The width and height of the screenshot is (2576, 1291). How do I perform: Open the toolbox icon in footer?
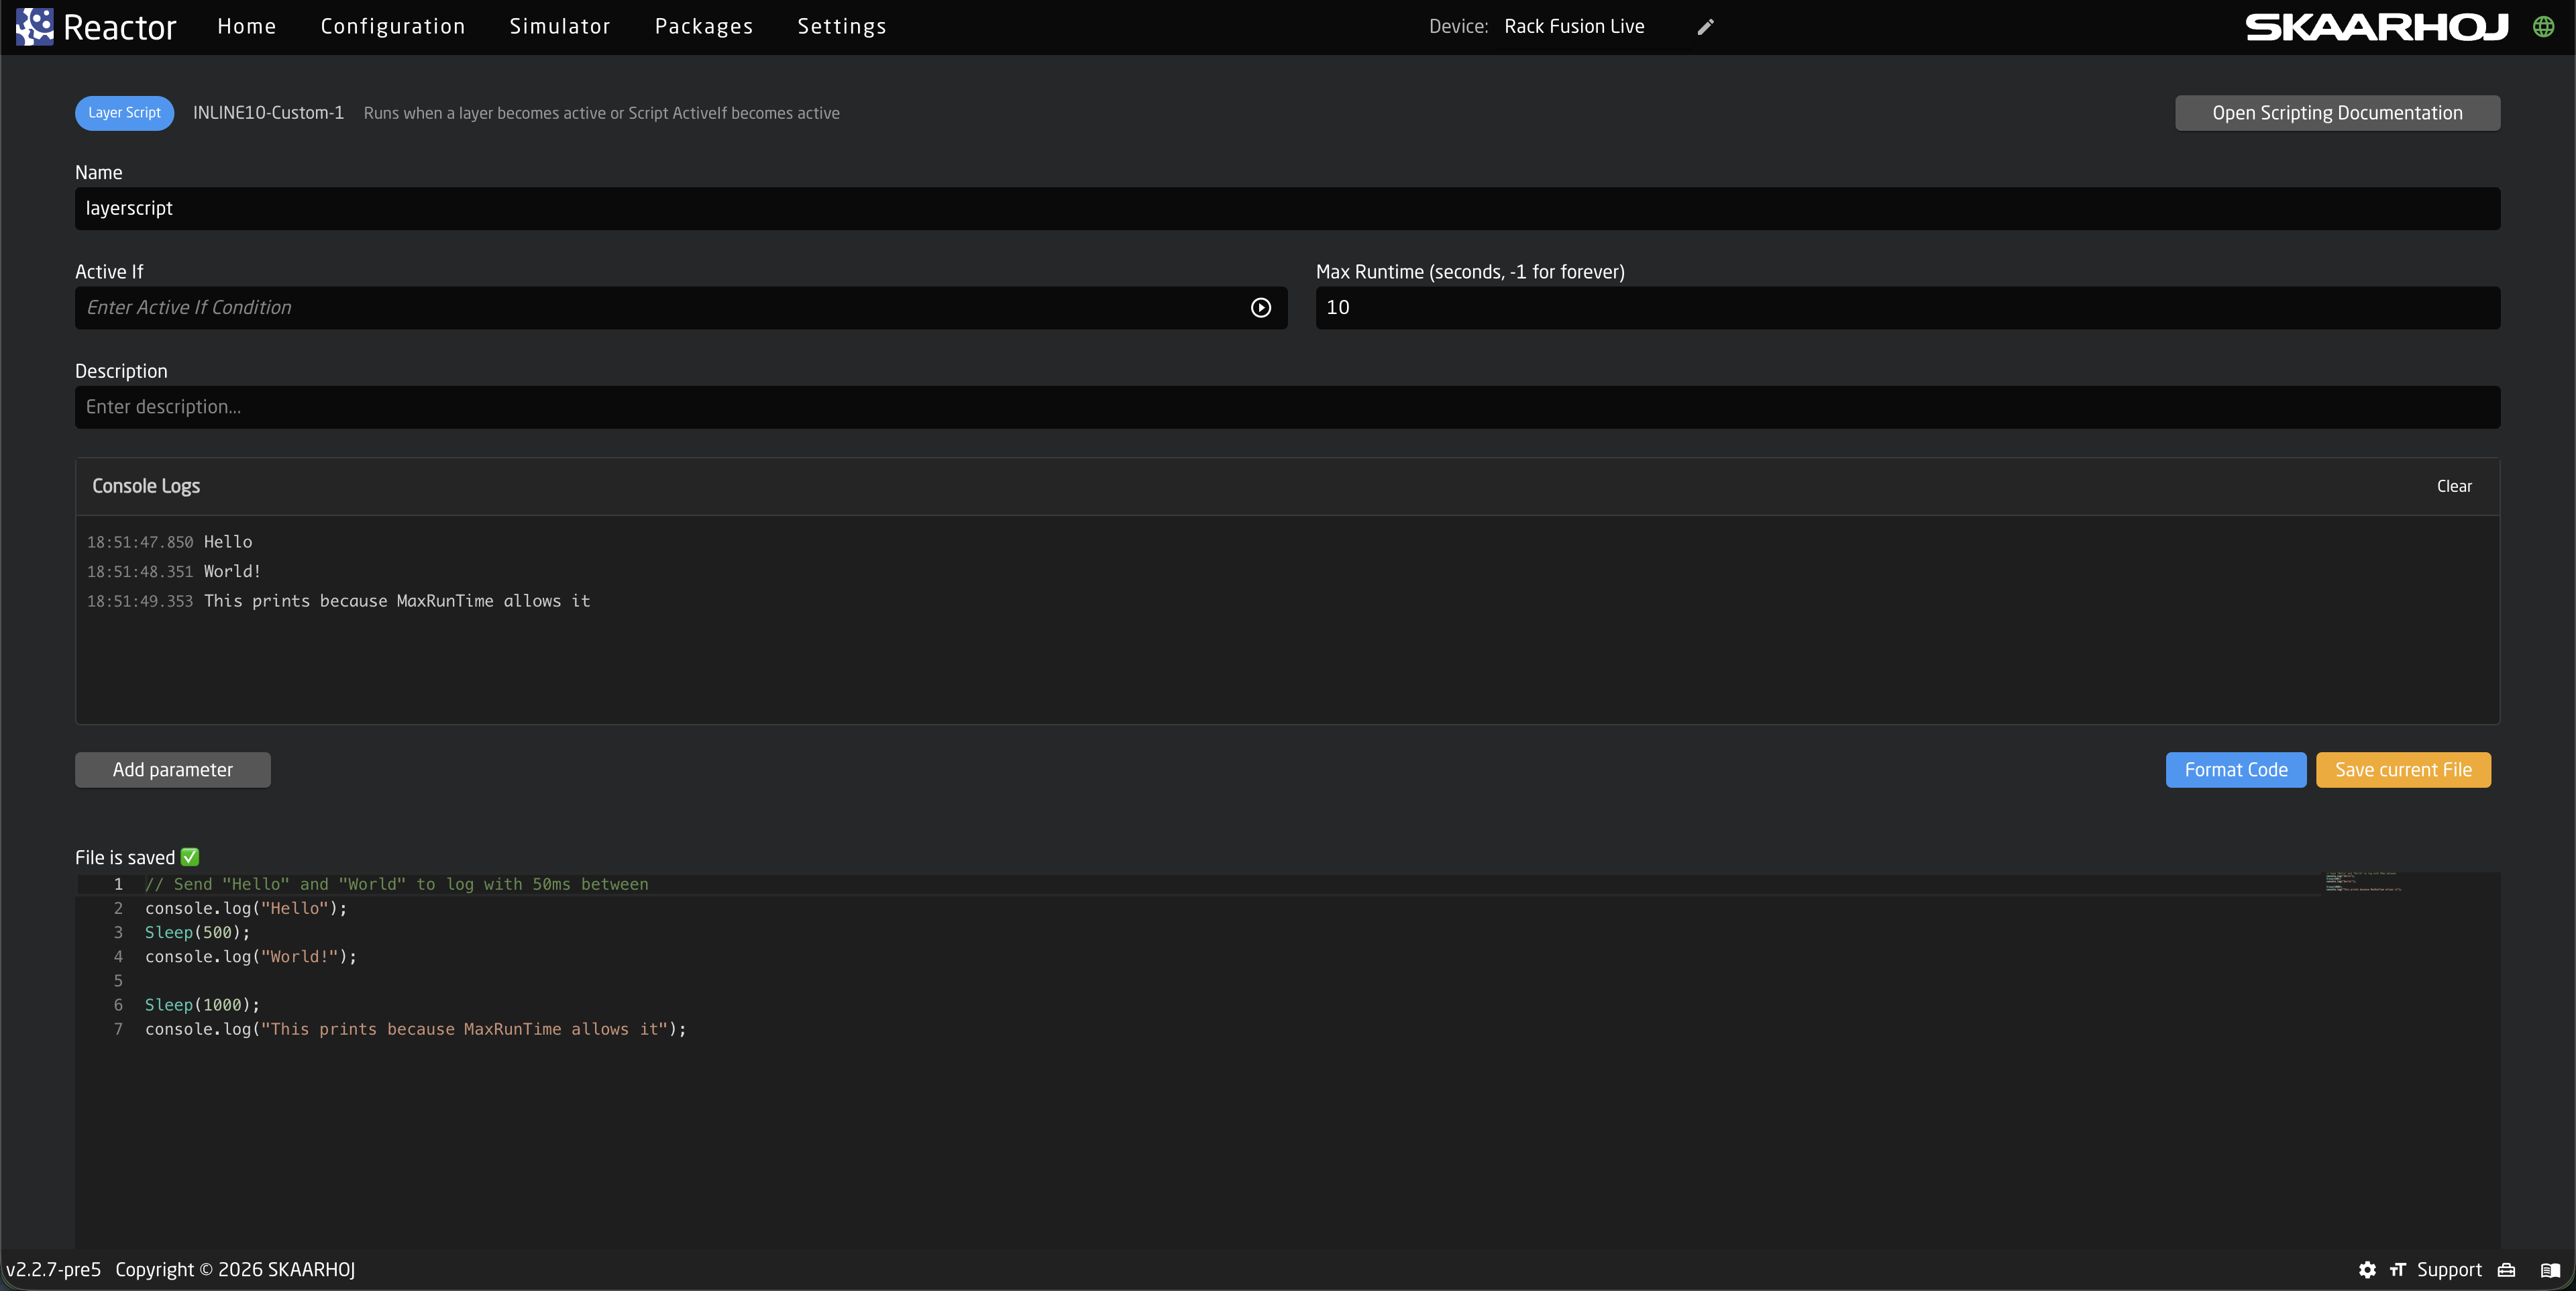click(2506, 1270)
